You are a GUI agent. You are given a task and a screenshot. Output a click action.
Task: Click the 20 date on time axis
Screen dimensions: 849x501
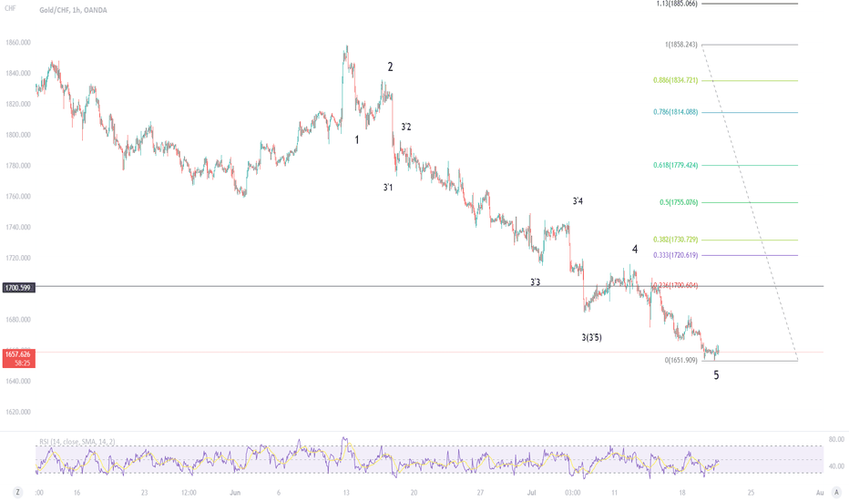414,493
